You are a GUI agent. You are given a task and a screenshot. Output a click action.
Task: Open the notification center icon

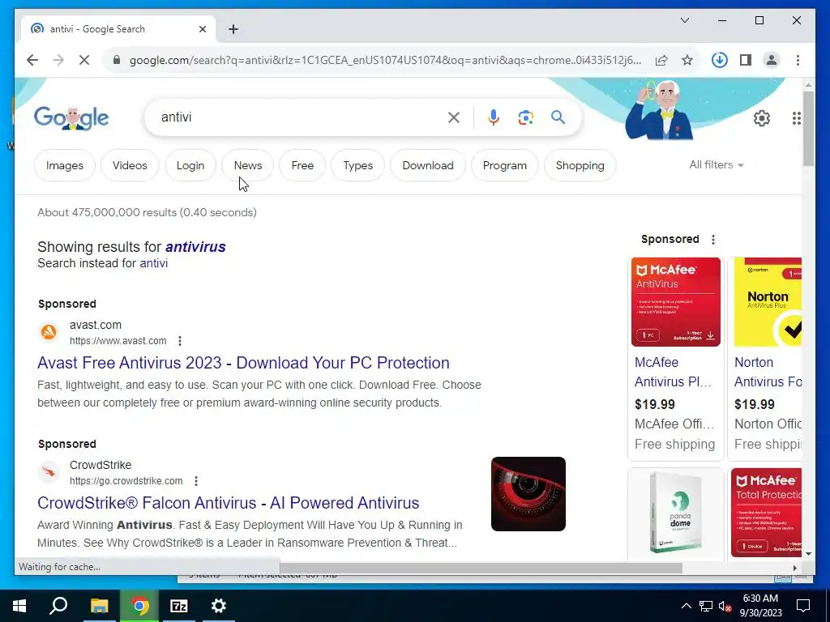803,606
